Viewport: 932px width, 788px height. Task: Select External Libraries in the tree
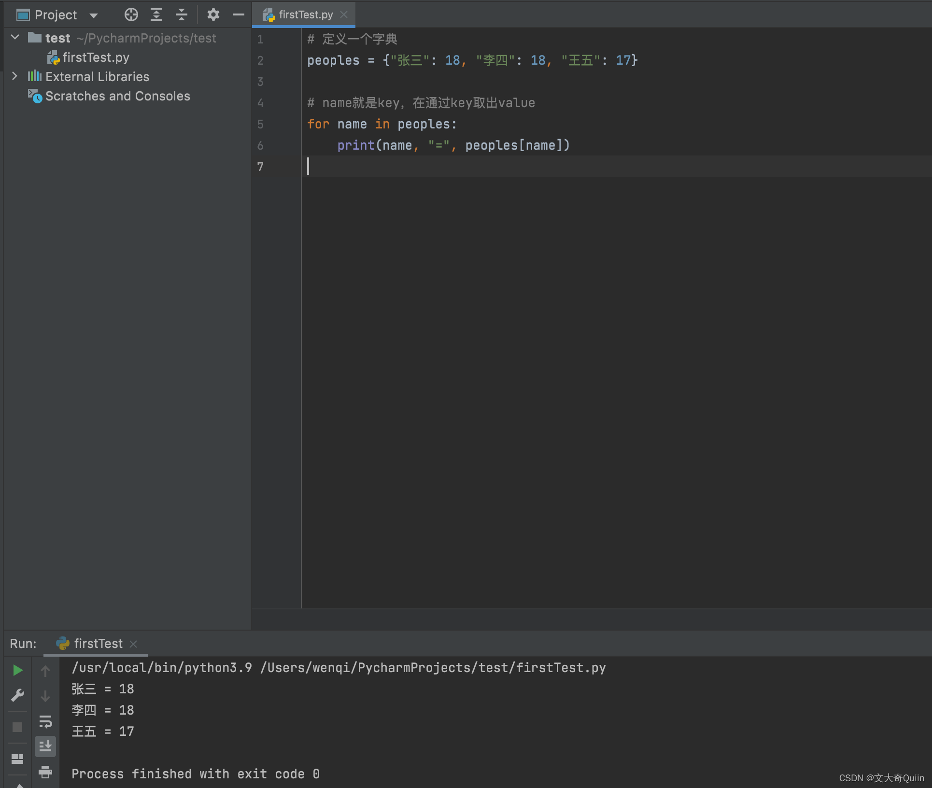pos(97,77)
